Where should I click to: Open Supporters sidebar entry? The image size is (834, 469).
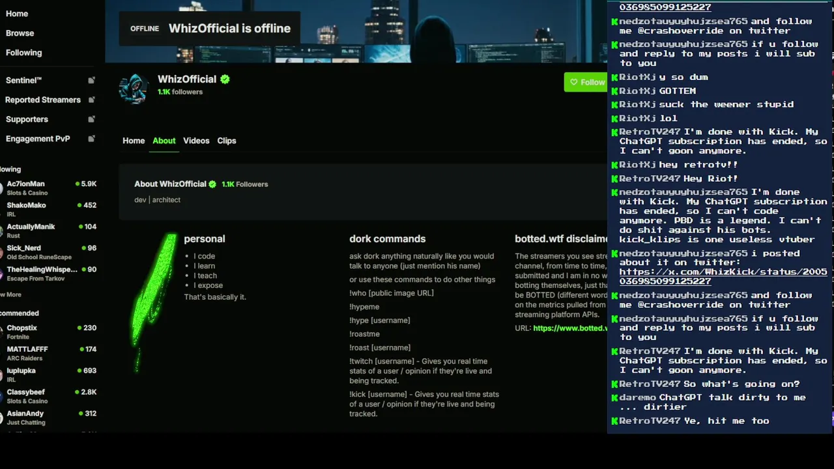pos(27,119)
